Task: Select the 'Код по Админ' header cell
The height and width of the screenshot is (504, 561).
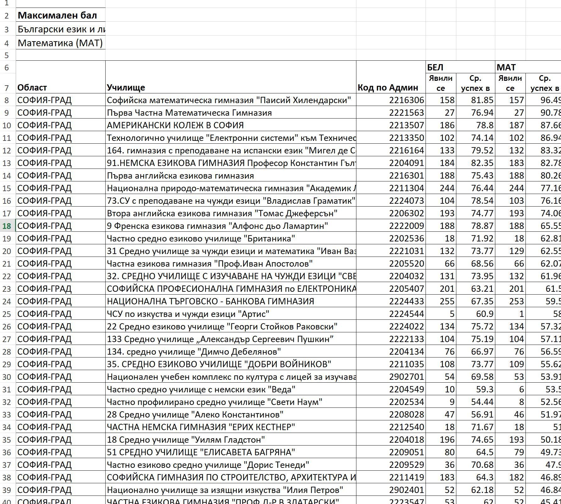Action: (x=391, y=77)
